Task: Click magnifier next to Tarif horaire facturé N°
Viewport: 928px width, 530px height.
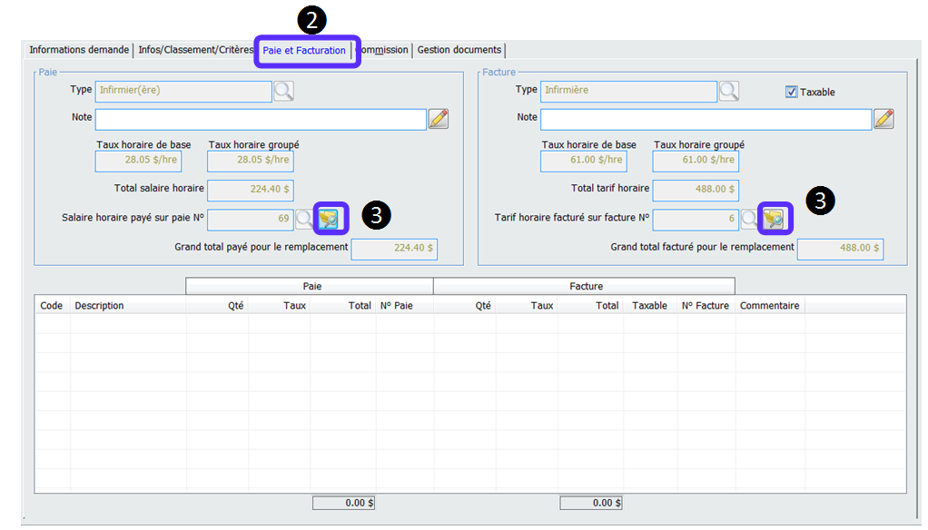Action: tap(749, 219)
